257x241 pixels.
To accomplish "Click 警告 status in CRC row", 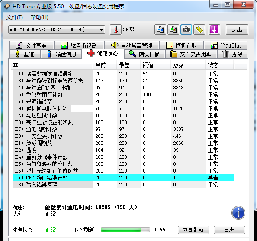I will (213, 178).
